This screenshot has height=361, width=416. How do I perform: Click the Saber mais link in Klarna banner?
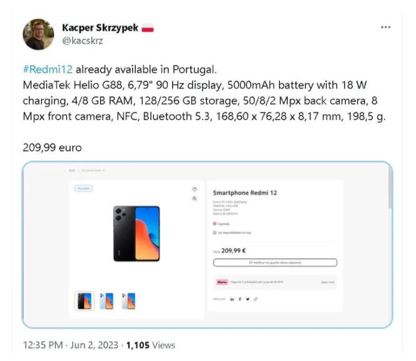click(328, 282)
